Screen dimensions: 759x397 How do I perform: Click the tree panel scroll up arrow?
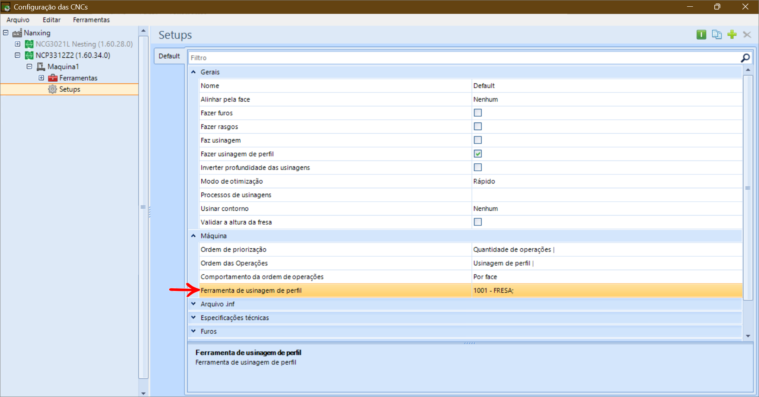[x=143, y=31]
